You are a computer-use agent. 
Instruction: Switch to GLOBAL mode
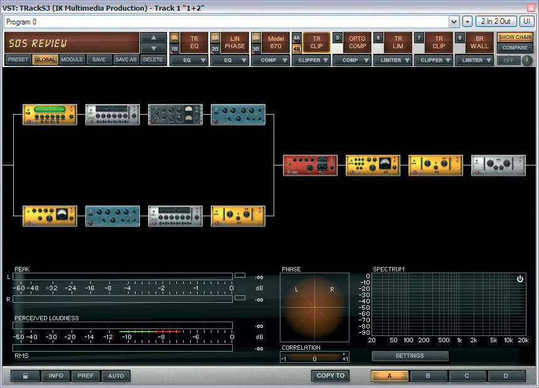click(x=45, y=60)
